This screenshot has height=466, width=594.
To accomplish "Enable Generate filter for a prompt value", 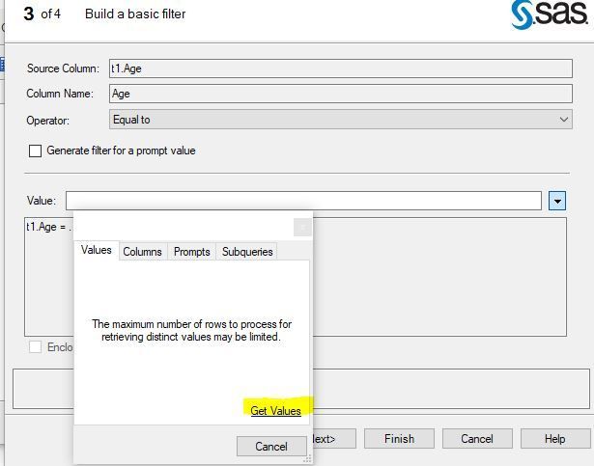I will 35,151.
